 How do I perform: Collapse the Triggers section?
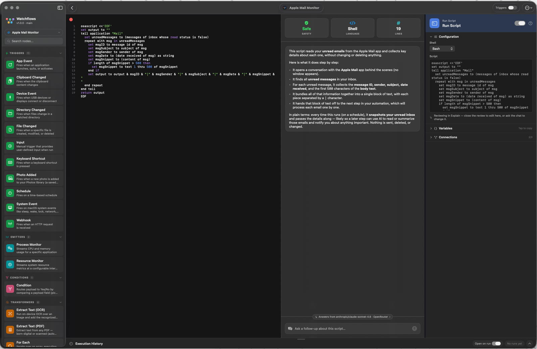[60, 53]
